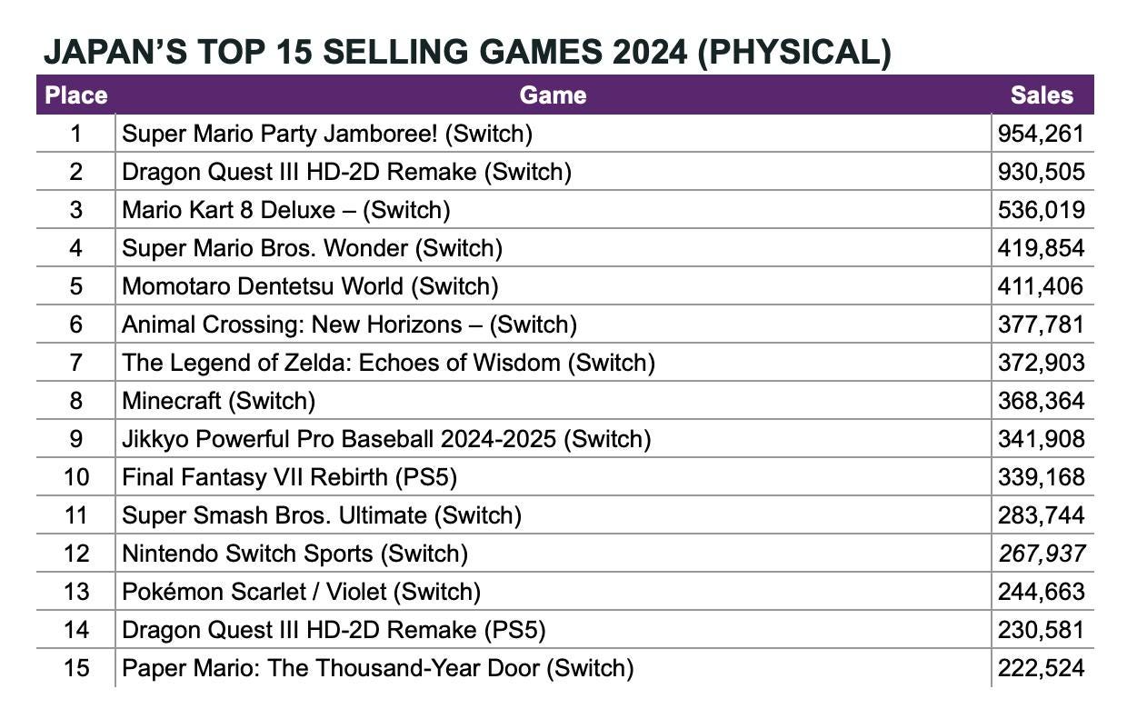1127x709 pixels.
Task: Click Dragon Quest III HD-2D Remake (Switch)
Action: click(x=346, y=172)
